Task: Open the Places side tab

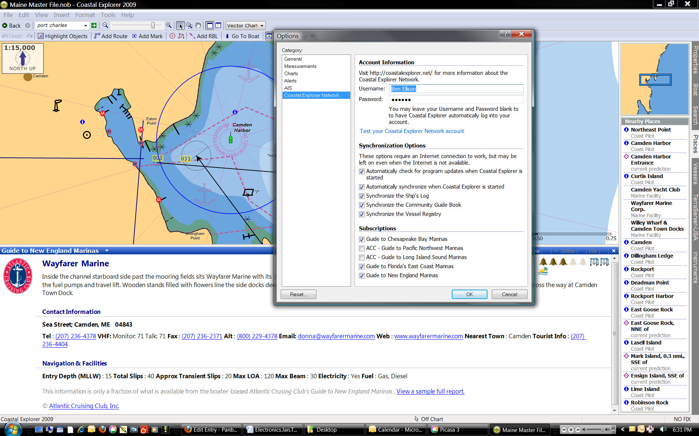Action: (x=695, y=144)
